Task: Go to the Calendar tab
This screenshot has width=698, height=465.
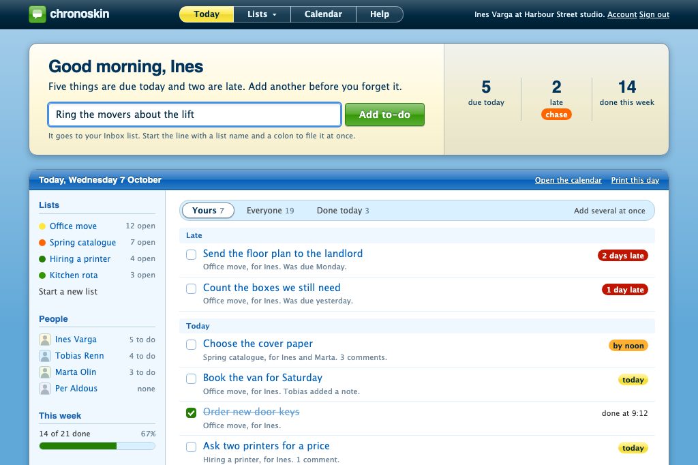Action: click(323, 14)
